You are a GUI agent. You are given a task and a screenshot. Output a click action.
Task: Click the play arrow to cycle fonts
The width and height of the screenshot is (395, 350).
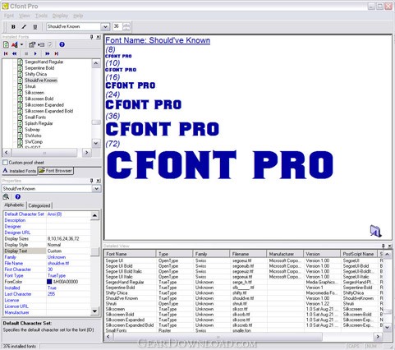coord(35,53)
